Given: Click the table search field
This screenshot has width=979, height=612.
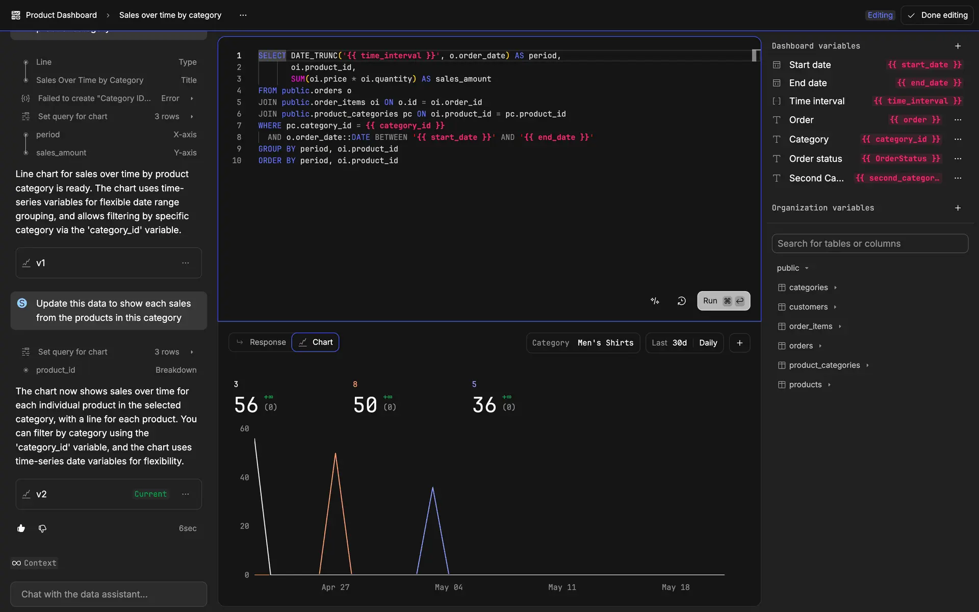Looking at the screenshot, I should pos(869,244).
